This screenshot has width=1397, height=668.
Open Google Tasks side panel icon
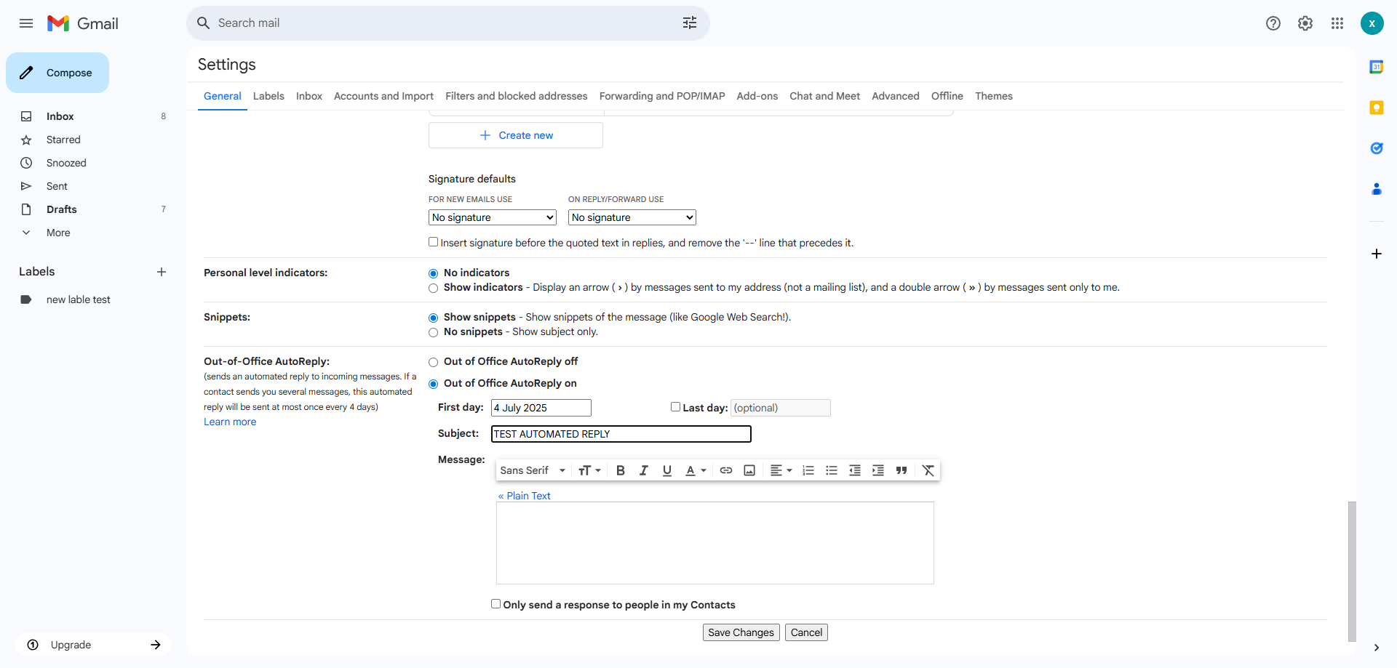1377,148
